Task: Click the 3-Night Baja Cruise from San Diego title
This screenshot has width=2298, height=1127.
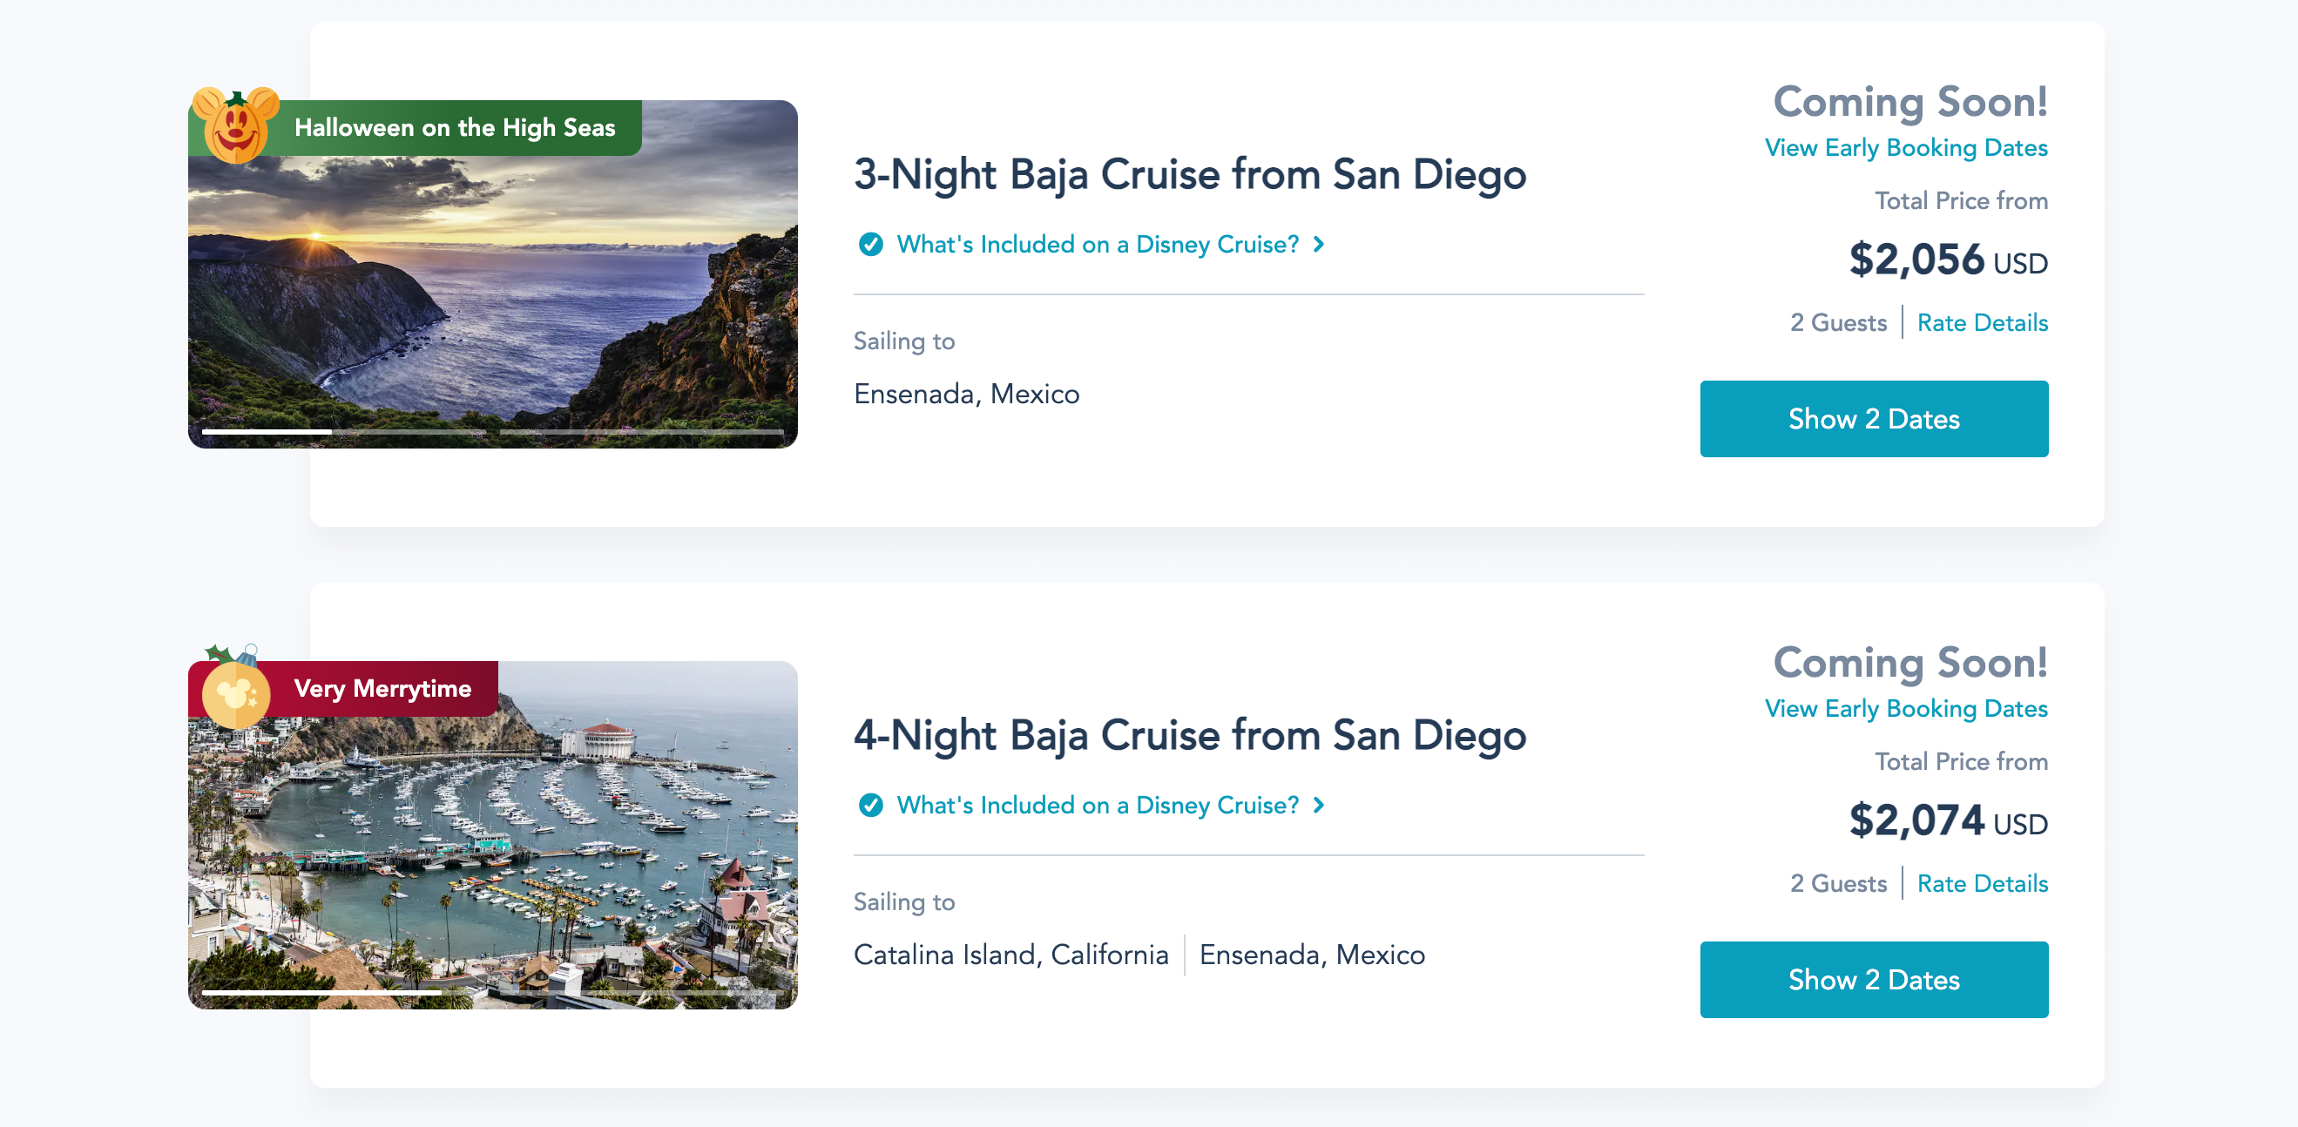Action: (1189, 174)
